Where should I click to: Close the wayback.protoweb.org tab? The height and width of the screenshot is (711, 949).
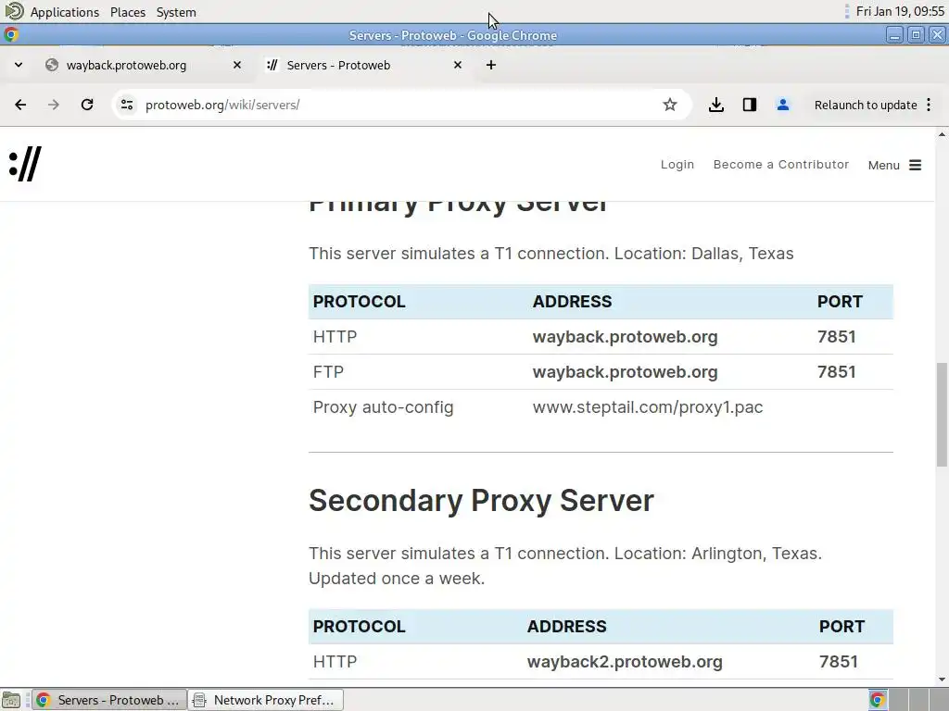pos(237,65)
